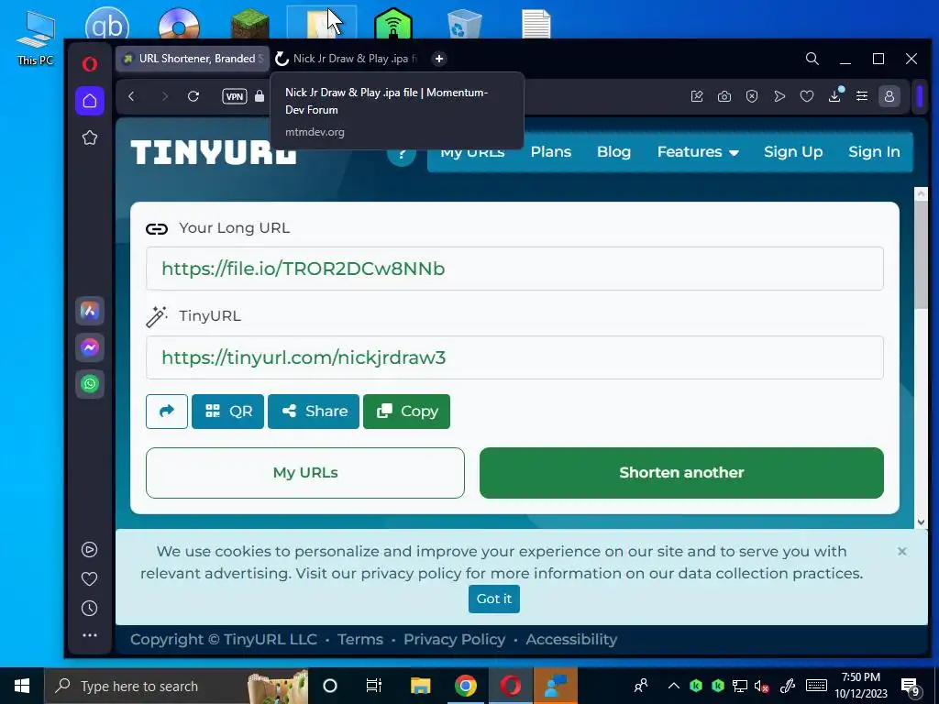Screen dimensions: 939x704
Task: Open pinboards heart icon in sidebar
Action: [89, 579]
